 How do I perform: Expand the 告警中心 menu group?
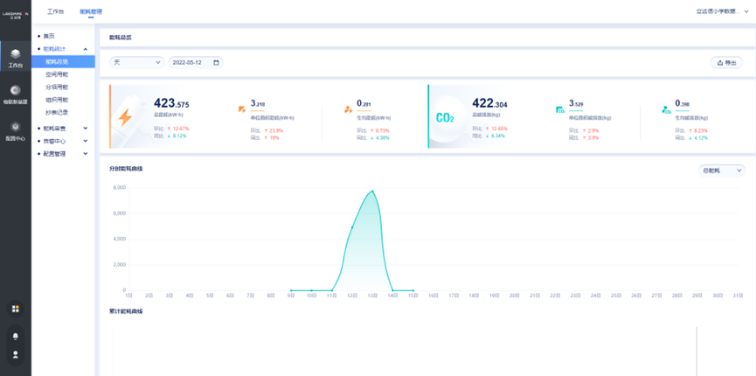point(85,141)
